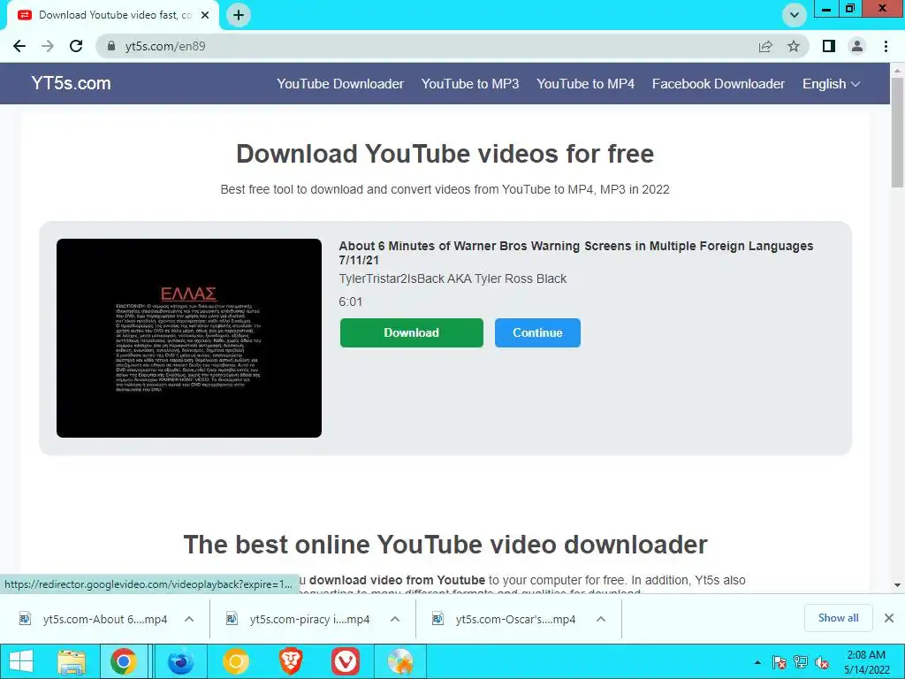Click the Chrome taskbar icon
The image size is (905, 679).
[x=124, y=661]
